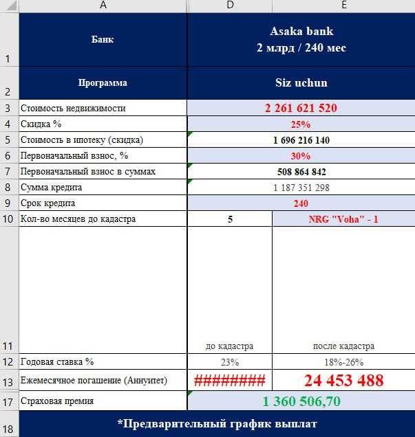The image size is (415, 437).
Task: Click the "Siz uchun" cell
Action: pos(301,82)
